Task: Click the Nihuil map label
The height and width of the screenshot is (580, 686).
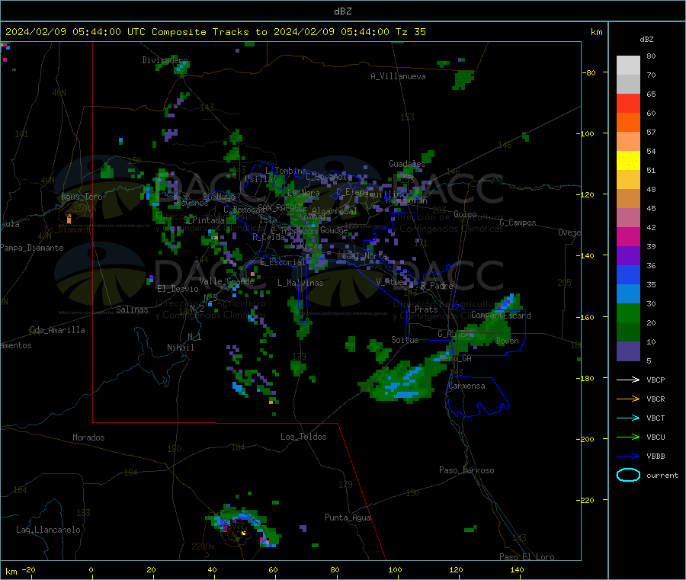Action: [180, 348]
